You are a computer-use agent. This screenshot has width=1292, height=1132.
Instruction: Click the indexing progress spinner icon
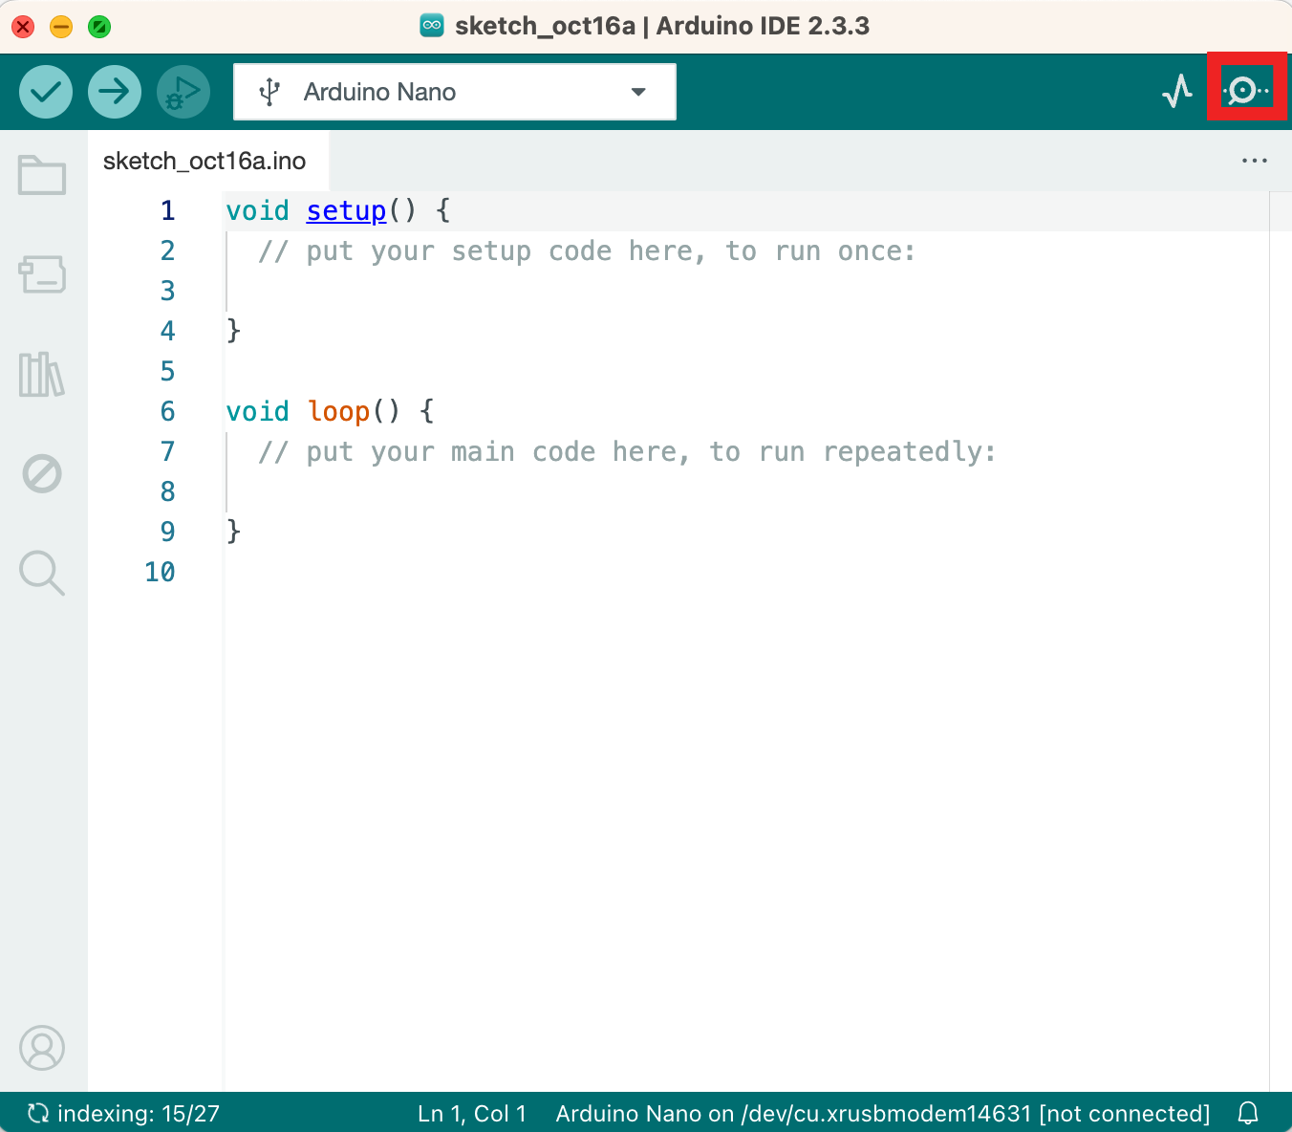38,1113
